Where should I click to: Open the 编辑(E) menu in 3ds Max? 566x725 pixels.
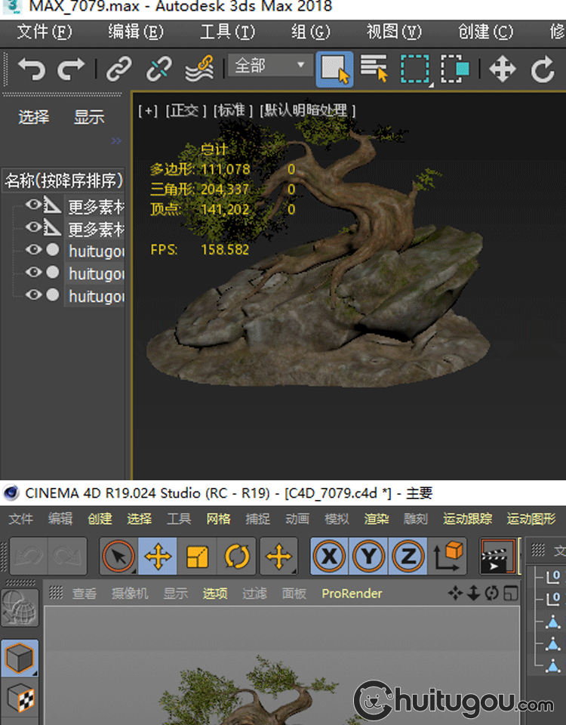[x=136, y=32]
